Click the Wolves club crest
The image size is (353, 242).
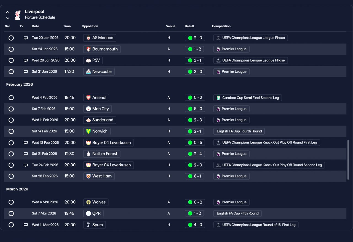click(88, 202)
